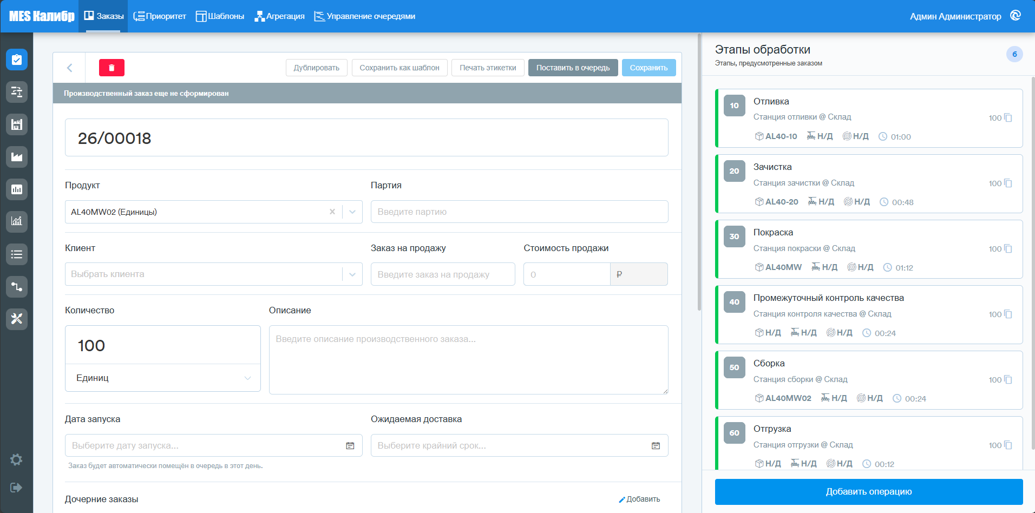Click Добавить операцию button
Viewport: 1035px width, 513px height.
coord(869,491)
